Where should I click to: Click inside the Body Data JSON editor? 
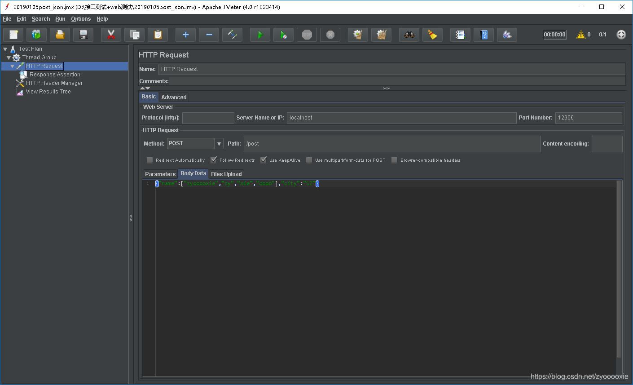click(385, 279)
